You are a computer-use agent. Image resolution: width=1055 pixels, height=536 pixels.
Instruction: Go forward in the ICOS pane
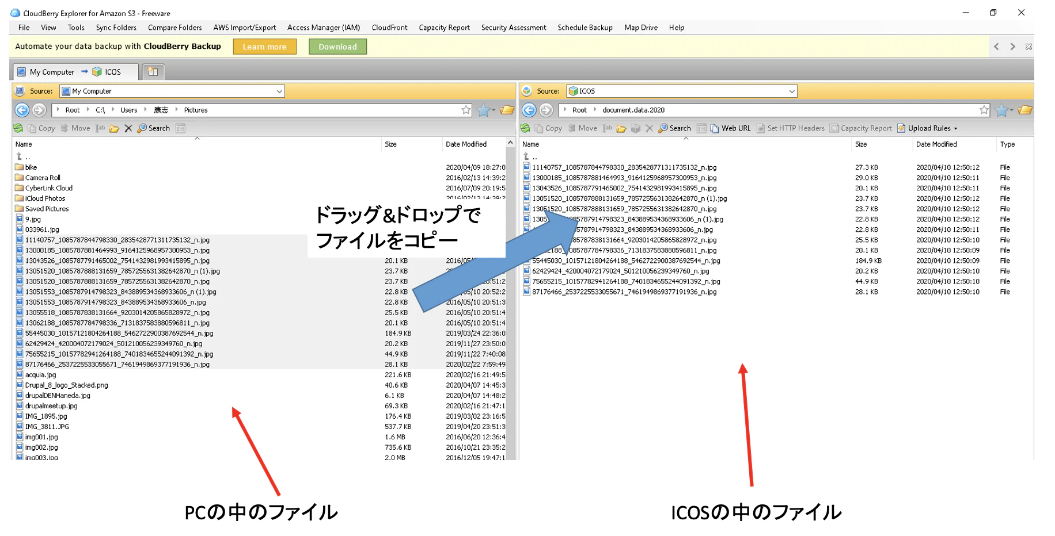pyautogui.click(x=546, y=110)
